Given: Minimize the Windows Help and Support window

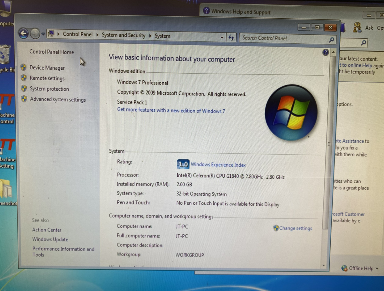Looking at the screenshot, I should [x=369, y=15].
